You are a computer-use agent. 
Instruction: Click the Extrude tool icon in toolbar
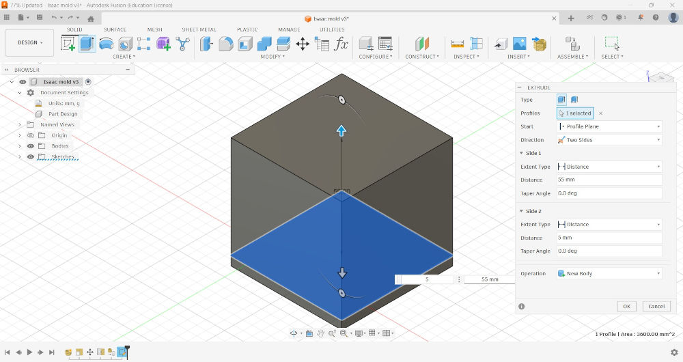coord(87,44)
